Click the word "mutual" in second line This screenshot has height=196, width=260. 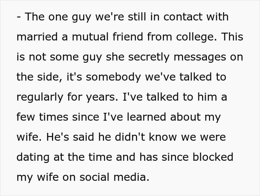(x=90, y=37)
